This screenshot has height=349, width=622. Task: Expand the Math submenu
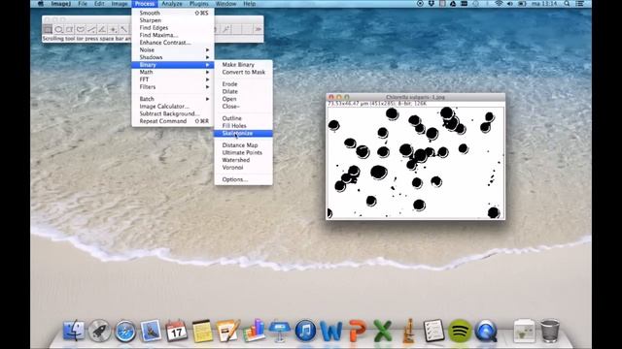point(173,72)
